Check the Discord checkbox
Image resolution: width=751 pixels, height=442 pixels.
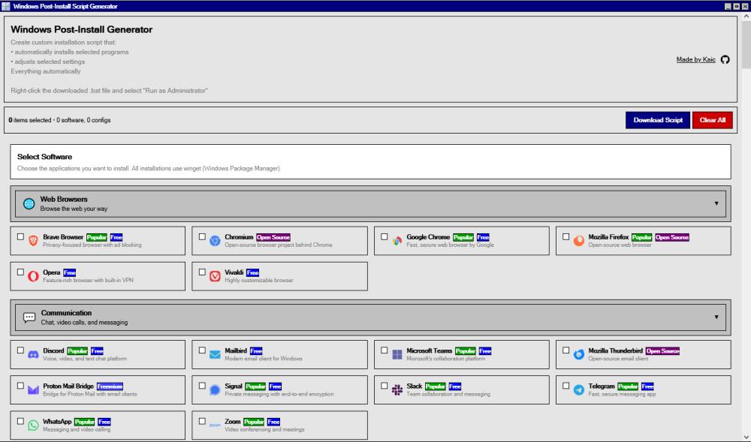(20, 350)
